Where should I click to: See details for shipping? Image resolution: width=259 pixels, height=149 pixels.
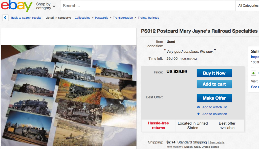point(217,142)
